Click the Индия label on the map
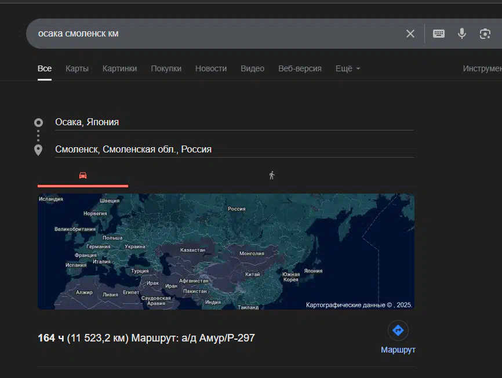The image size is (502, 378). (213, 302)
